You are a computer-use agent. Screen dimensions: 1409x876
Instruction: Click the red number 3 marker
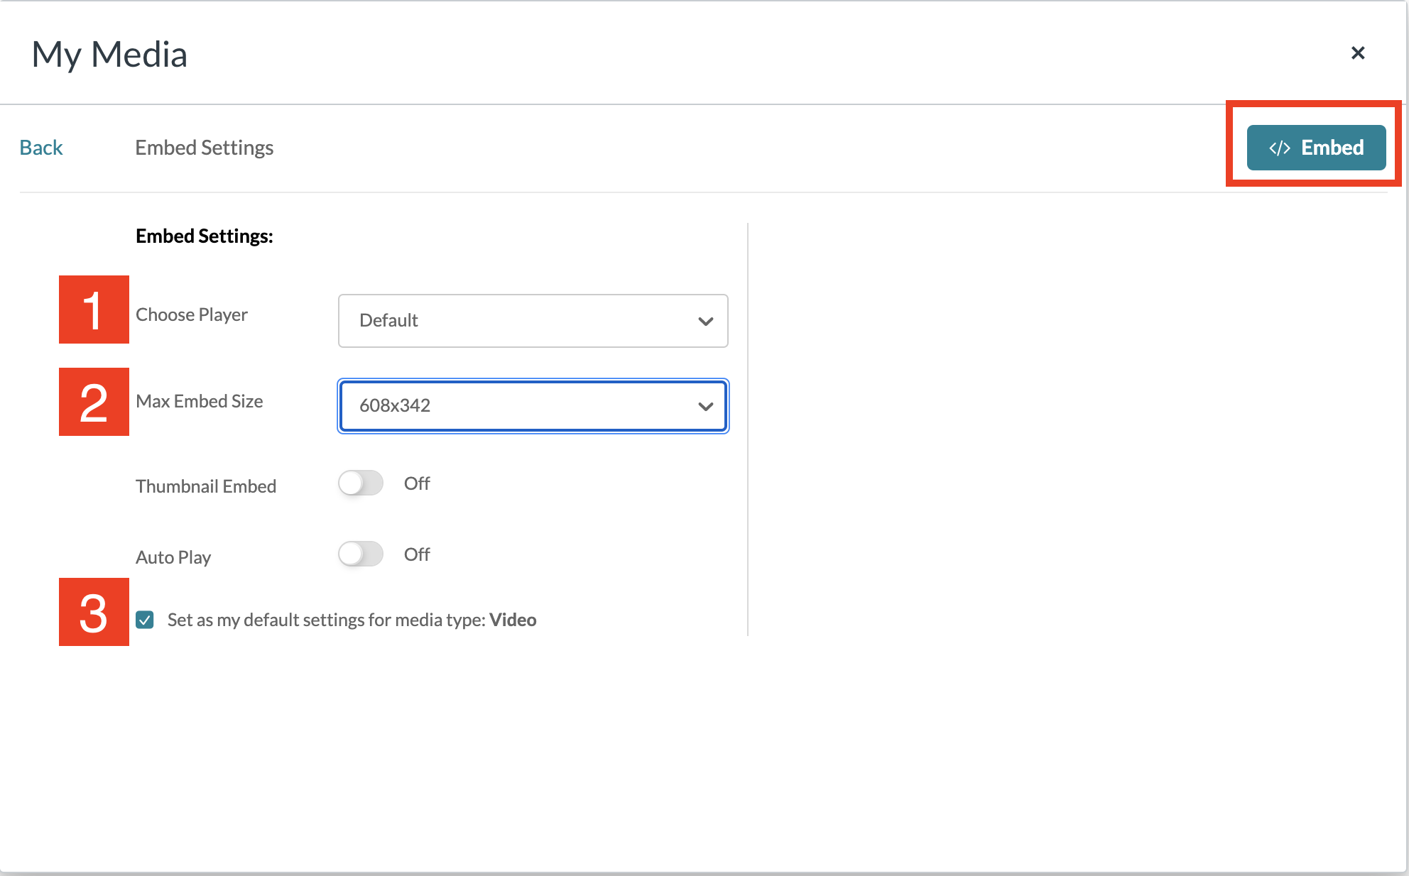point(94,612)
